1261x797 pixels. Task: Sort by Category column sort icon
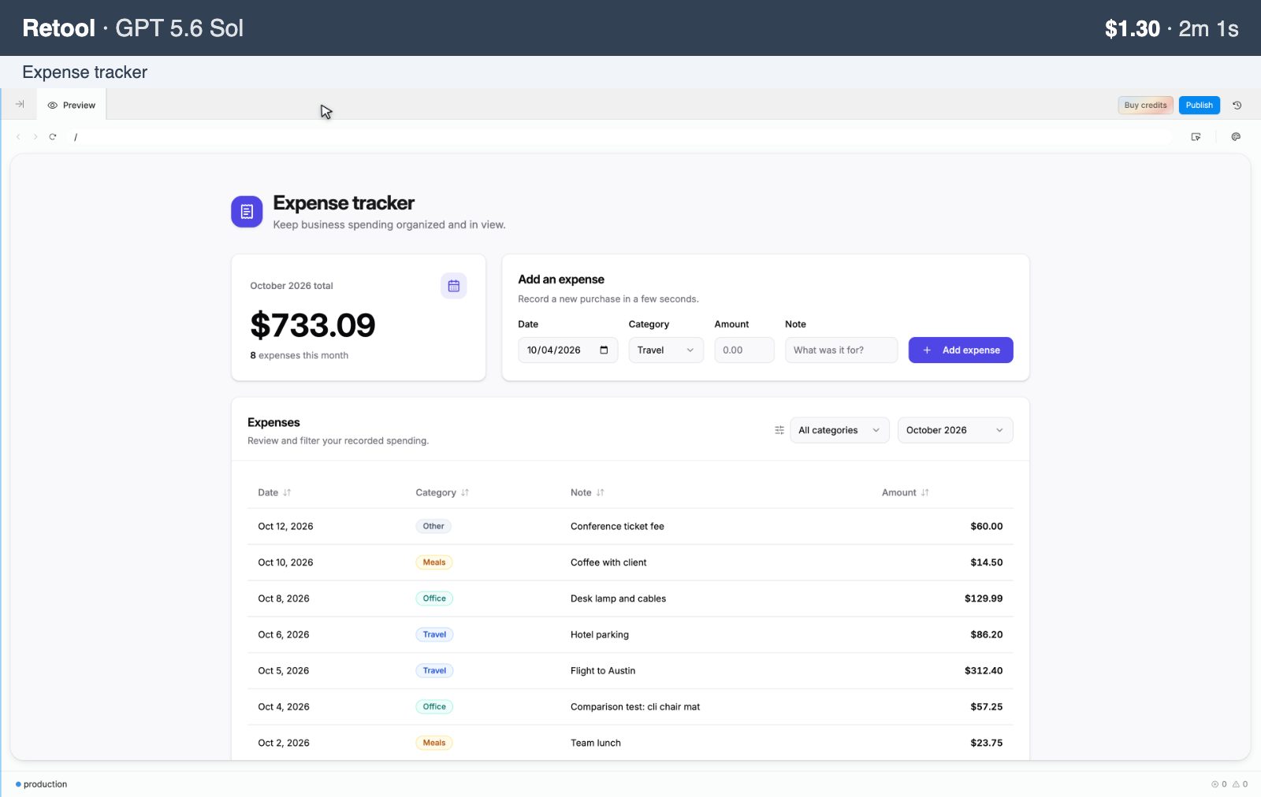coord(465,493)
